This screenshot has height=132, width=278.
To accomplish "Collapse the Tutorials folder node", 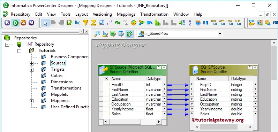I will 19,51.
